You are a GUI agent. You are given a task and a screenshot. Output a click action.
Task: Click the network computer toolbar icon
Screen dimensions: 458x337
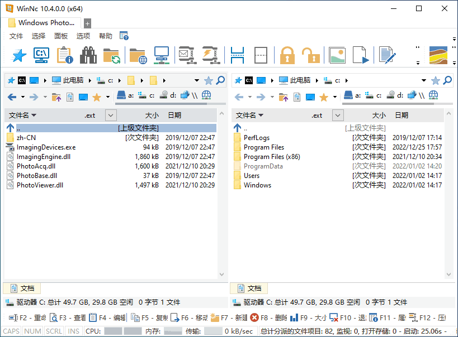(x=162, y=55)
